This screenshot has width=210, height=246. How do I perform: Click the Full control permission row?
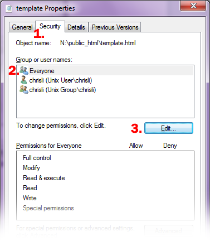tap(105, 158)
